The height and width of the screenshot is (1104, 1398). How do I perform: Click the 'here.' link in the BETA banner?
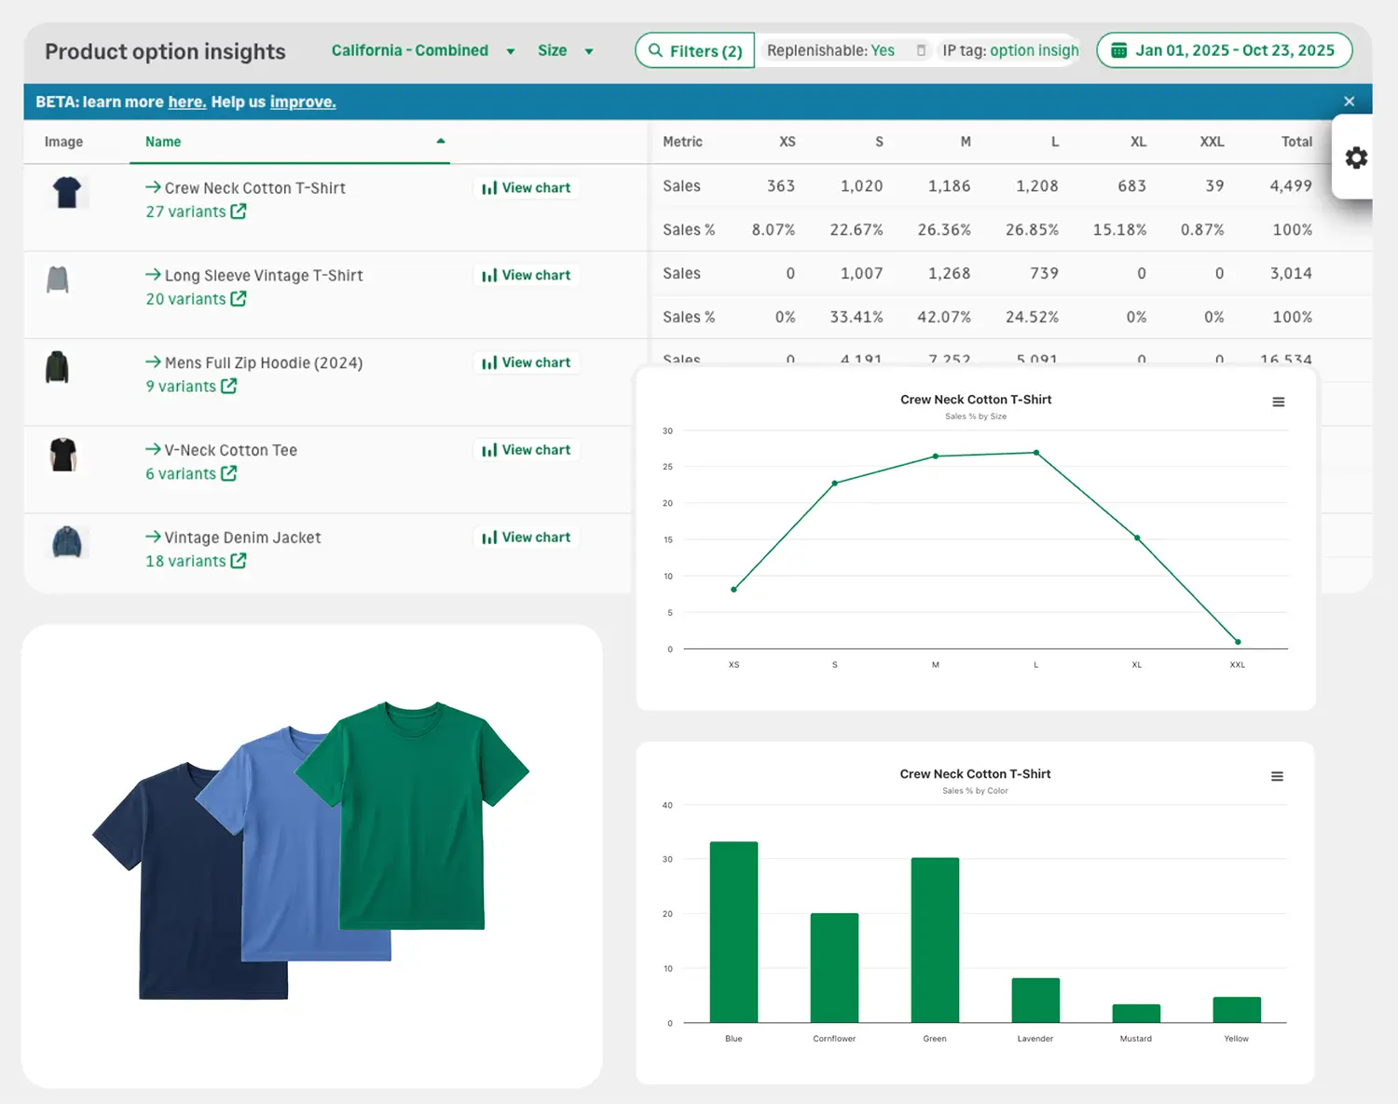[186, 102]
